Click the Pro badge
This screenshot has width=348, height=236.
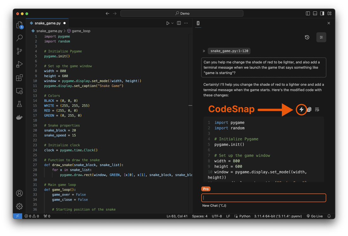[x=206, y=189]
